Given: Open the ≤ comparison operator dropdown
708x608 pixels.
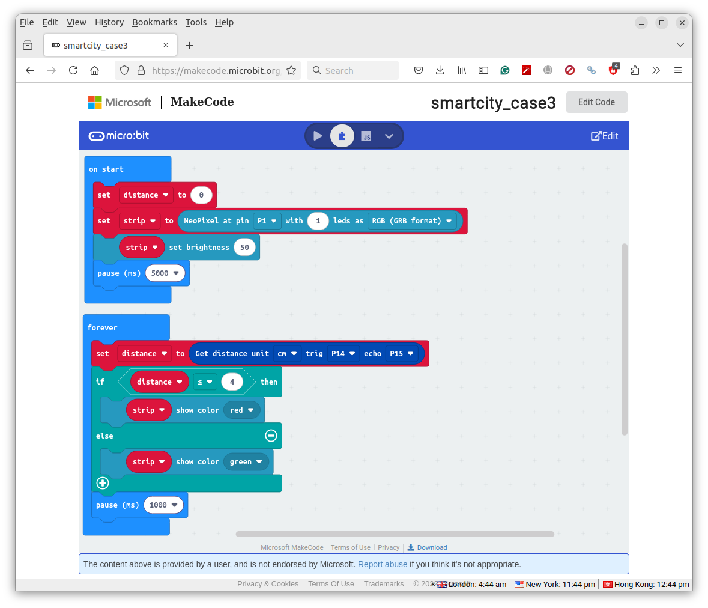Looking at the screenshot, I should [205, 382].
